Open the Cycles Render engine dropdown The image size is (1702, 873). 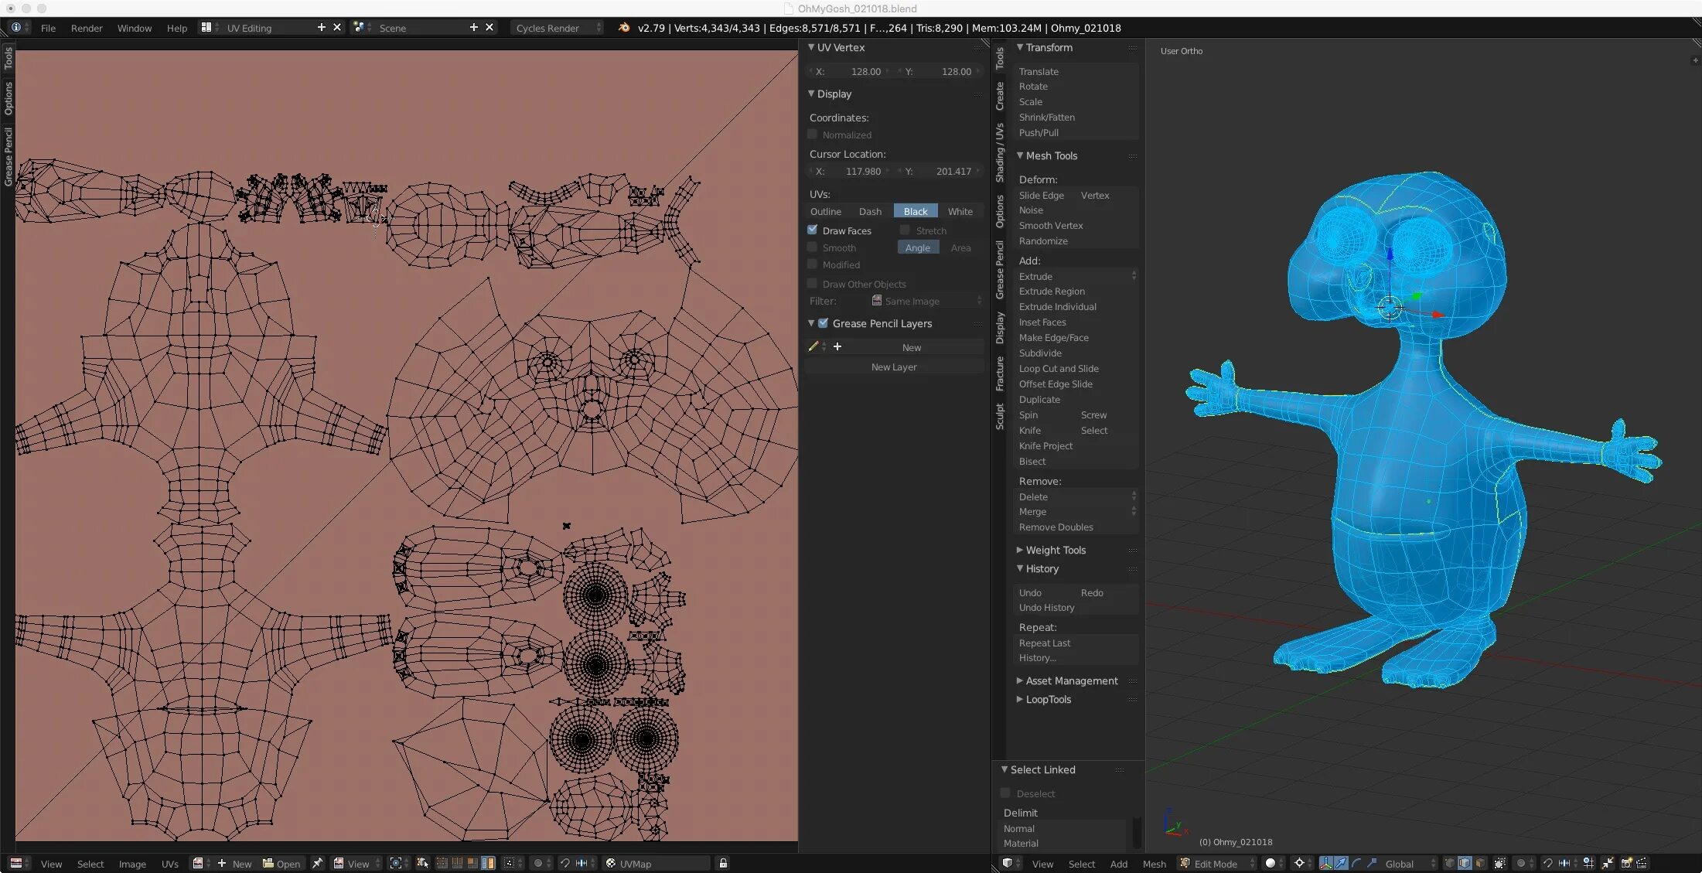pos(555,28)
